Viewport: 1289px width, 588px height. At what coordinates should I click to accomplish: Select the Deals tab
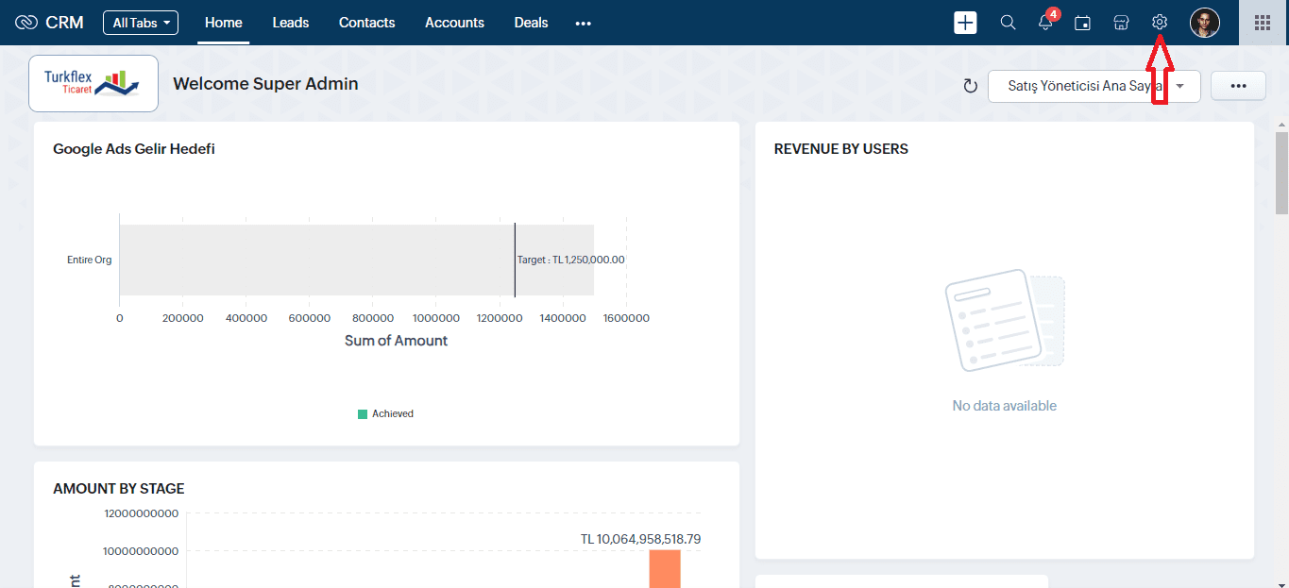coord(531,23)
